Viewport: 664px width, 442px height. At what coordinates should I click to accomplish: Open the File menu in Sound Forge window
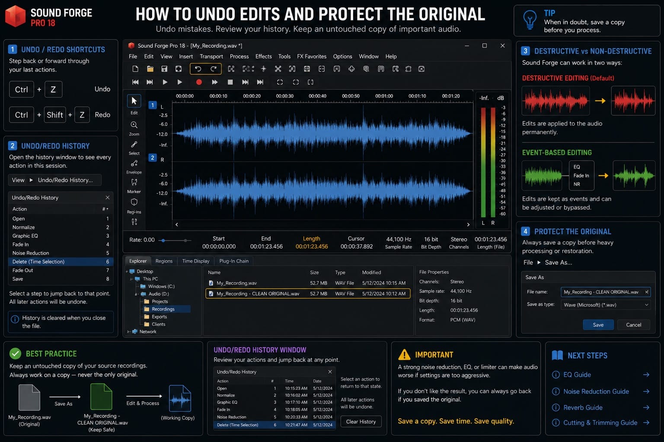133,57
